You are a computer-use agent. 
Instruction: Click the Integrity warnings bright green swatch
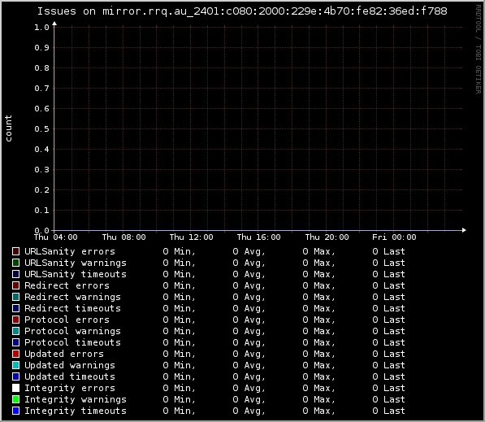click(15, 399)
